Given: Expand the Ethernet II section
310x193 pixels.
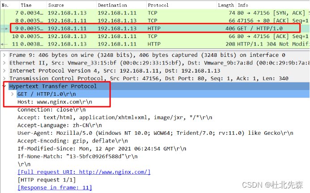Looking at the screenshot, I should (x=4, y=63).
